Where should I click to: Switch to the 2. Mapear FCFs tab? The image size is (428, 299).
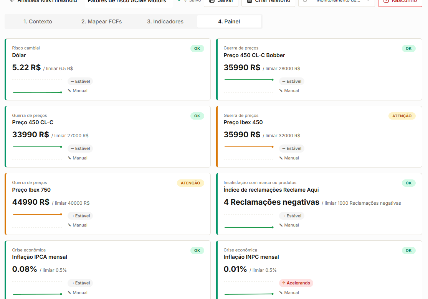pos(102,21)
